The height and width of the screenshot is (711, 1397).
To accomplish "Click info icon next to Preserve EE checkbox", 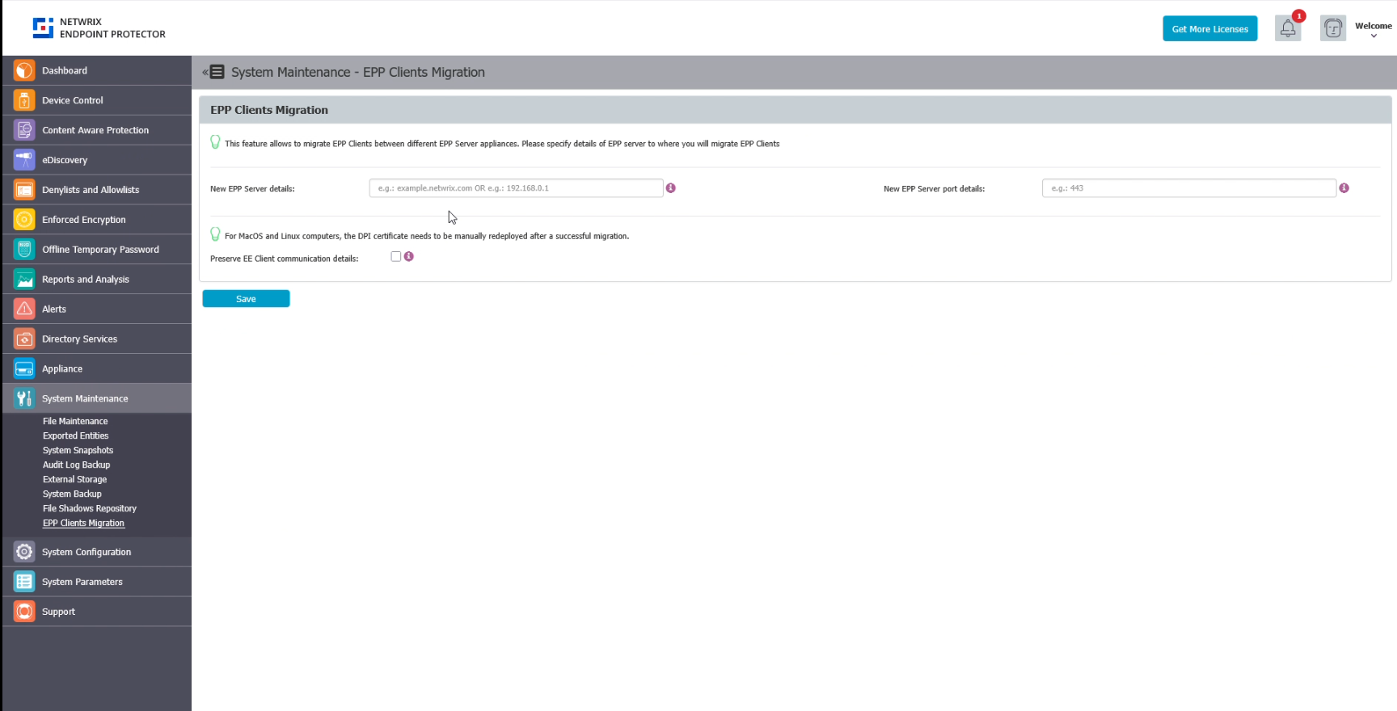I will [409, 257].
